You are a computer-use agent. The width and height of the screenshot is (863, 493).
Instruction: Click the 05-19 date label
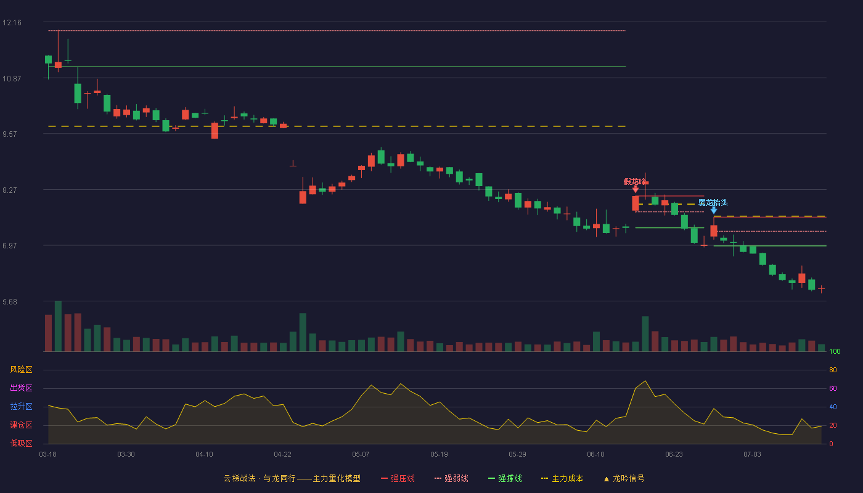(x=439, y=454)
